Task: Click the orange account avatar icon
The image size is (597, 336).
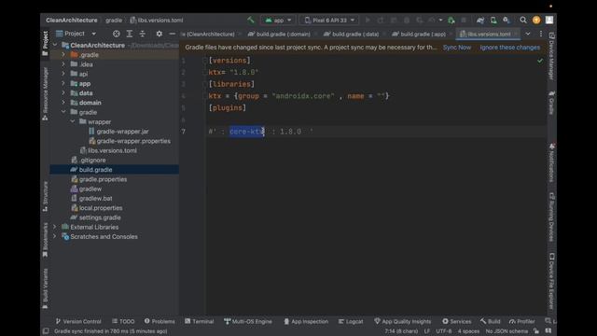Action: coord(536,21)
